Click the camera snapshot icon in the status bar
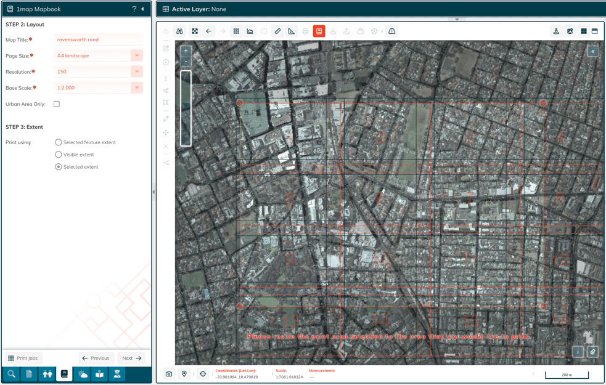This screenshot has width=606, height=385. click(x=168, y=374)
